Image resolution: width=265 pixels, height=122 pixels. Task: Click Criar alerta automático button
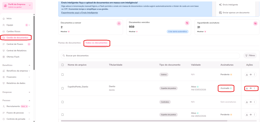pyautogui.click(x=178, y=32)
